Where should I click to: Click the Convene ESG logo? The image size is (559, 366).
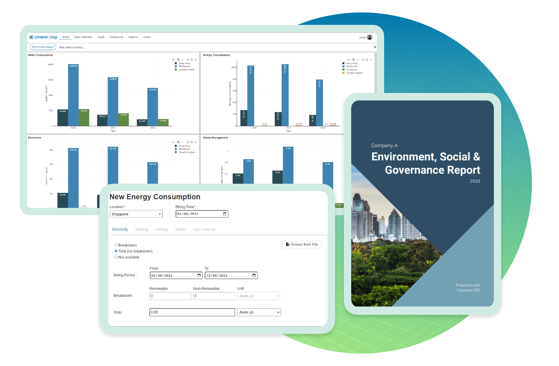[43, 37]
